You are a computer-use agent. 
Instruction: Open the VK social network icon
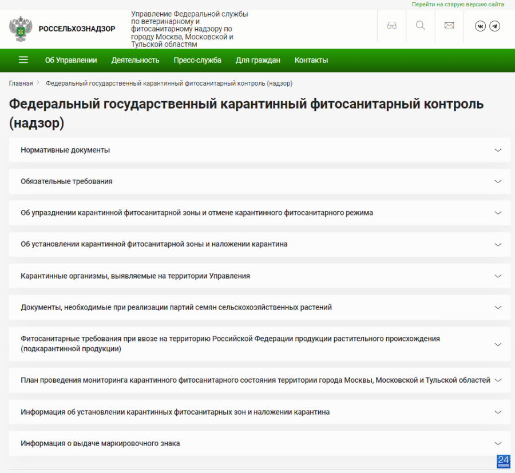pyautogui.click(x=480, y=26)
